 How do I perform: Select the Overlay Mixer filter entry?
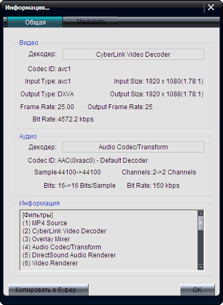pyautogui.click(x=46, y=239)
